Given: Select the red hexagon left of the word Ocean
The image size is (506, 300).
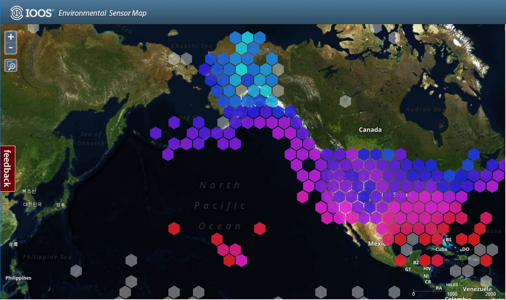Looking at the screenshot, I should click(174, 228).
